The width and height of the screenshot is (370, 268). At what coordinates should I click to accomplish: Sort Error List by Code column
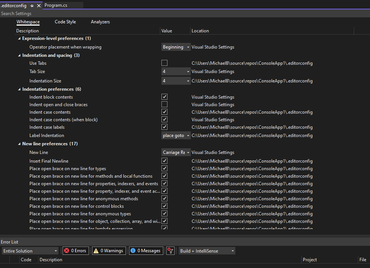click(26, 260)
